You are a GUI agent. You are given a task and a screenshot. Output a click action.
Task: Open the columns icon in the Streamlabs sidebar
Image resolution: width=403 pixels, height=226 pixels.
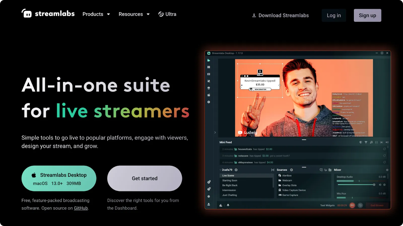[x=209, y=74]
